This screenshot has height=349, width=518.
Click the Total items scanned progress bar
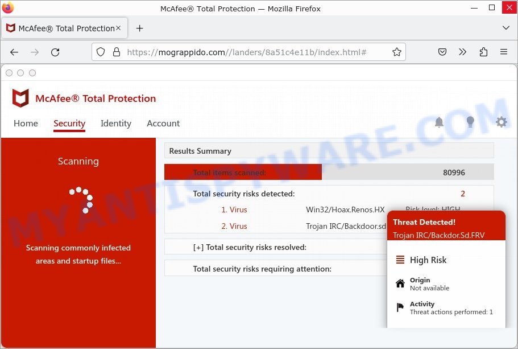tap(329, 172)
